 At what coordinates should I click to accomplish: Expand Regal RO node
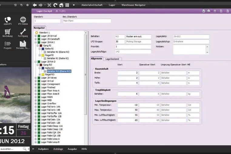(40, 75)
